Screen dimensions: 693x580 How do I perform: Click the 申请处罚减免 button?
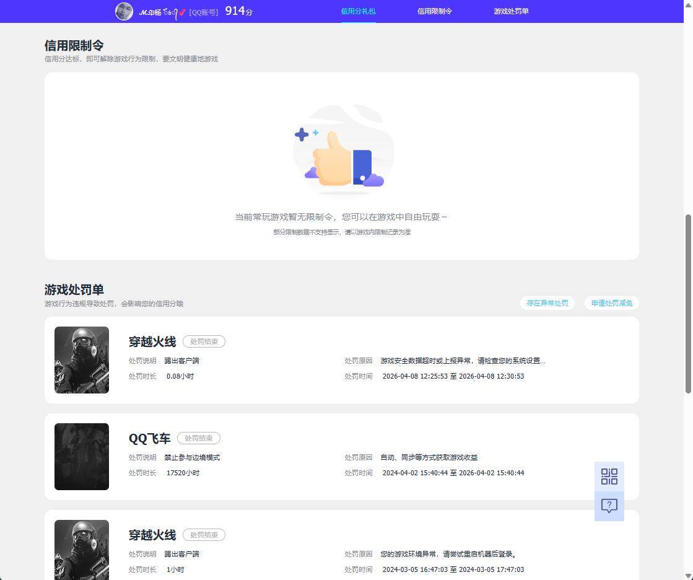click(612, 303)
